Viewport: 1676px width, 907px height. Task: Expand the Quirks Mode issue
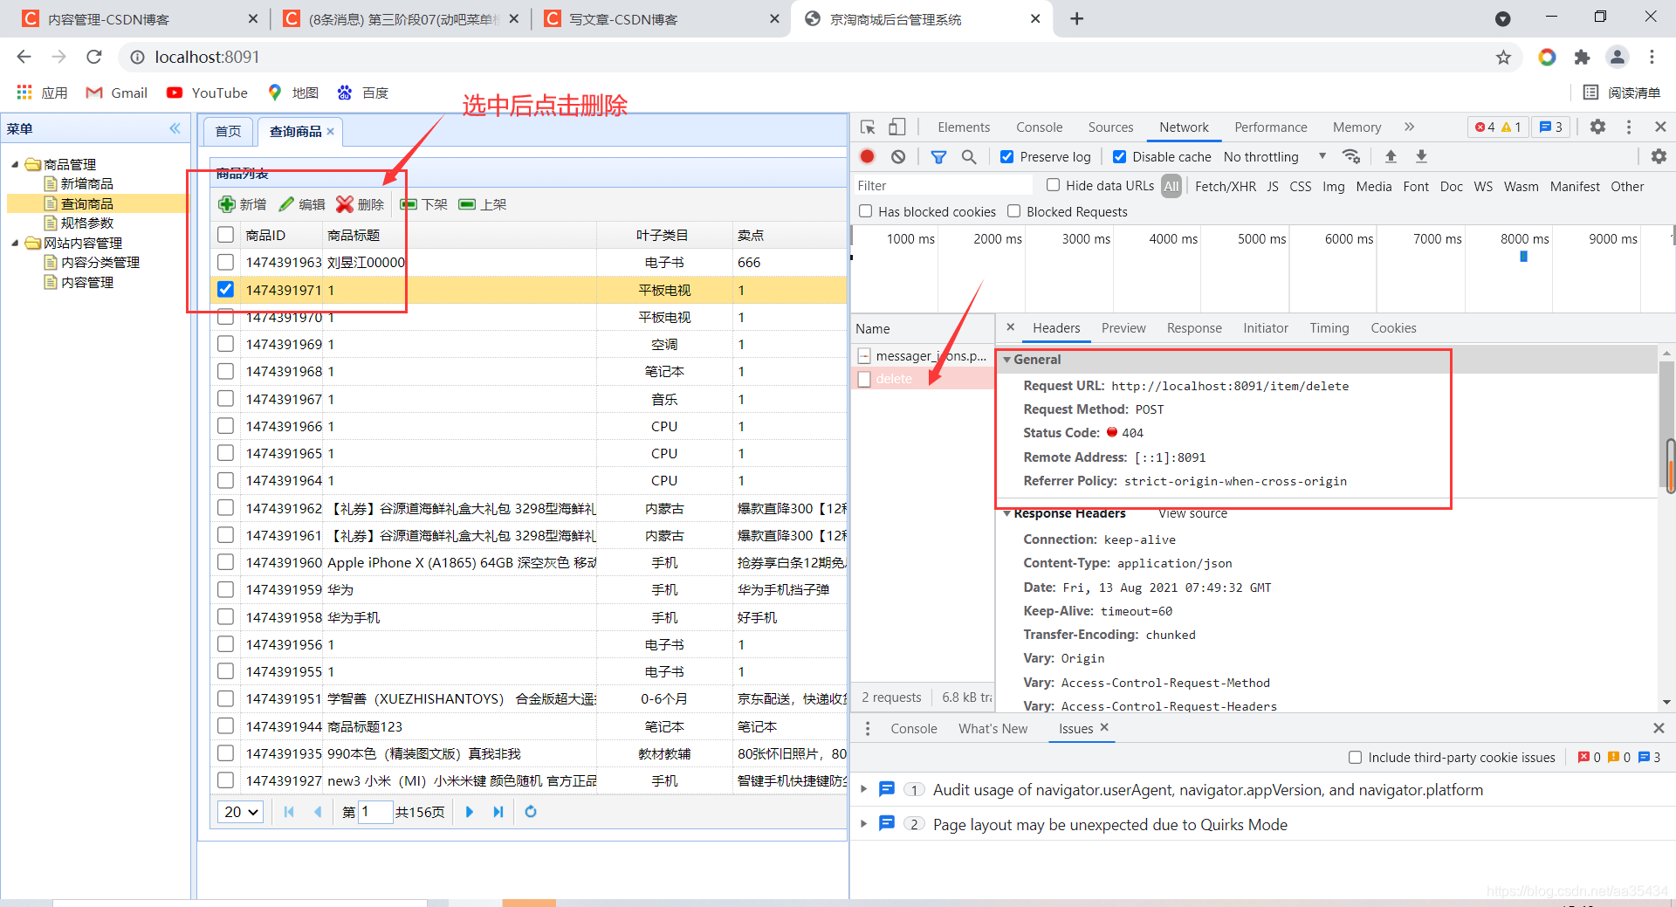pyautogui.click(x=864, y=824)
